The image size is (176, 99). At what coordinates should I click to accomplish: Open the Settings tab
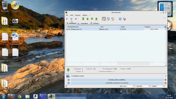pos(95,23)
